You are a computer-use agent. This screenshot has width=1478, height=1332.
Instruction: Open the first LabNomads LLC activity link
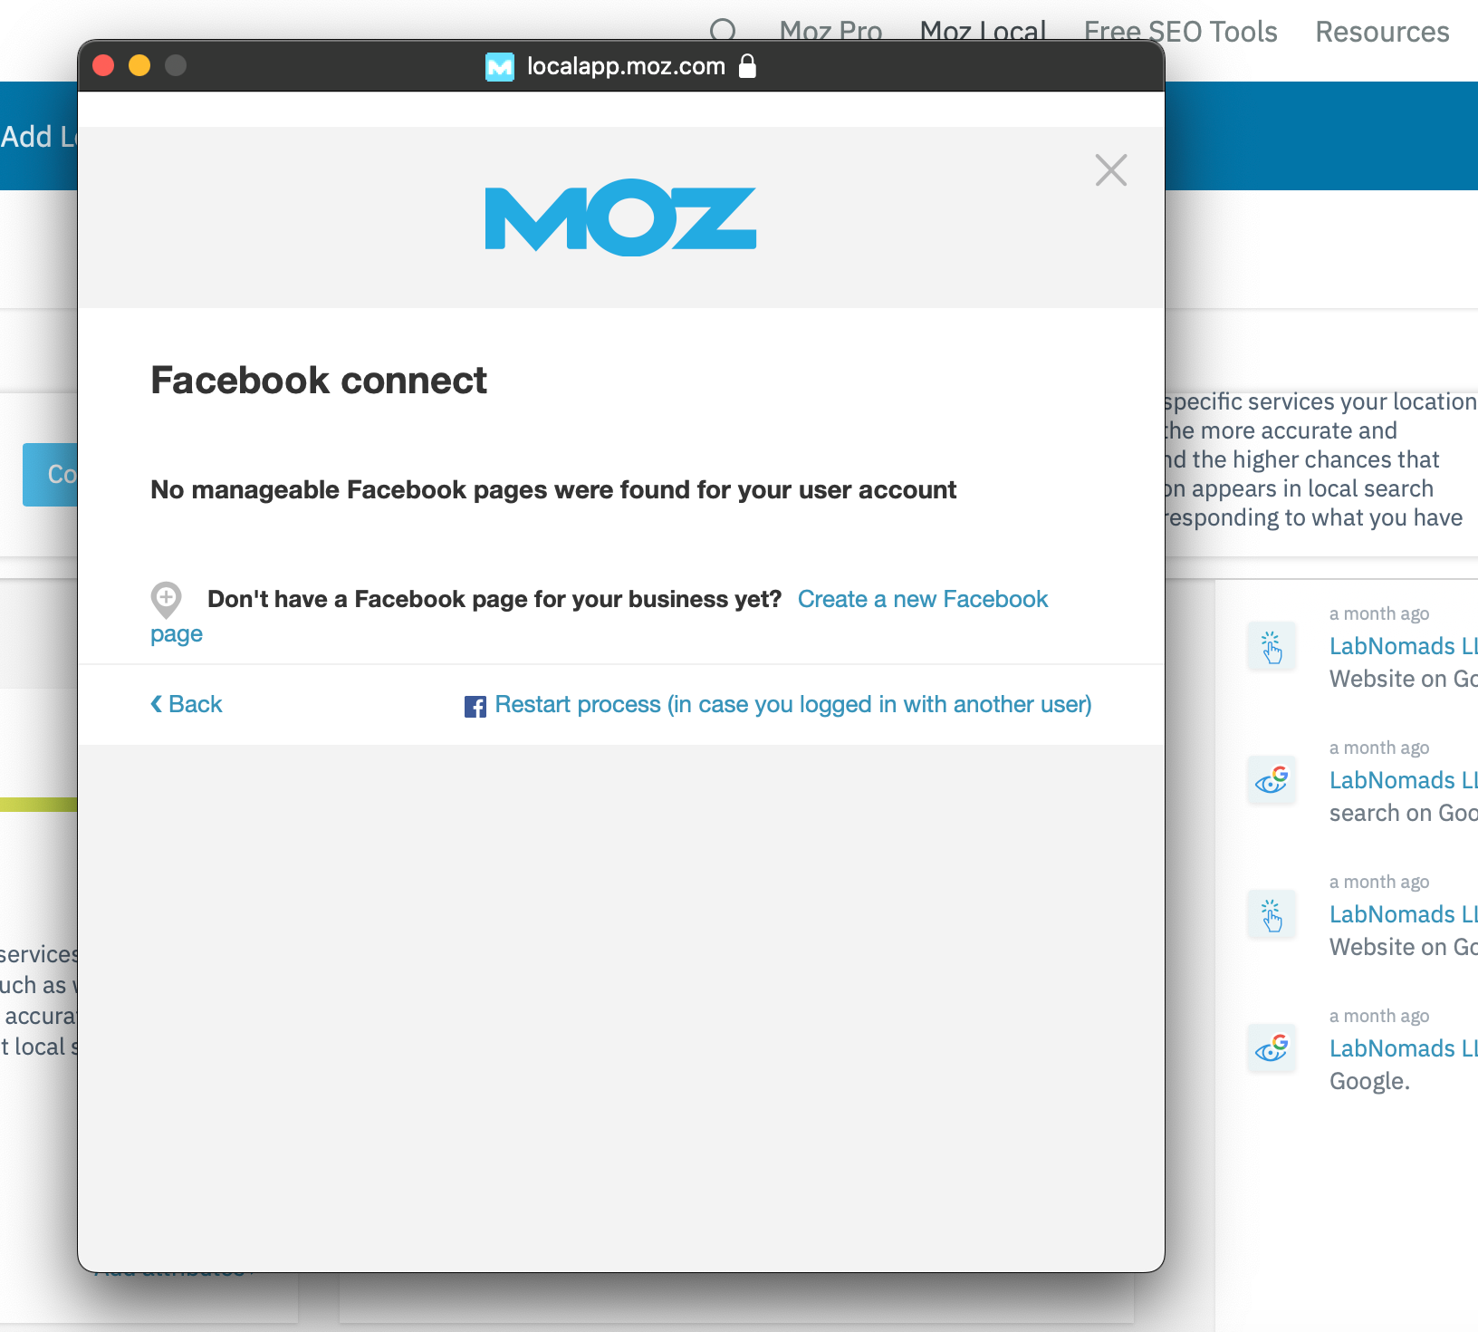click(1402, 645)
